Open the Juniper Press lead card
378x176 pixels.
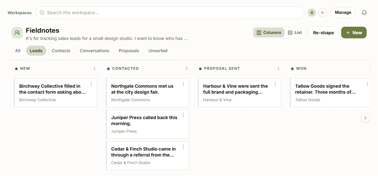[147, 124]
